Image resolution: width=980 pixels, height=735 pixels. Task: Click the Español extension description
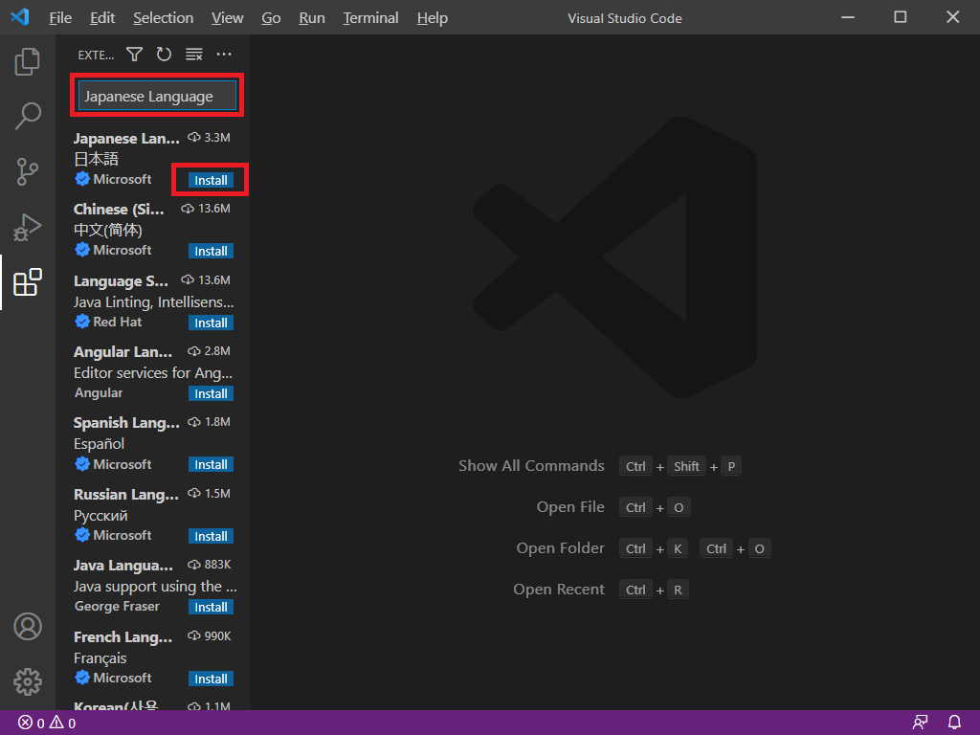tap(99, 444)
